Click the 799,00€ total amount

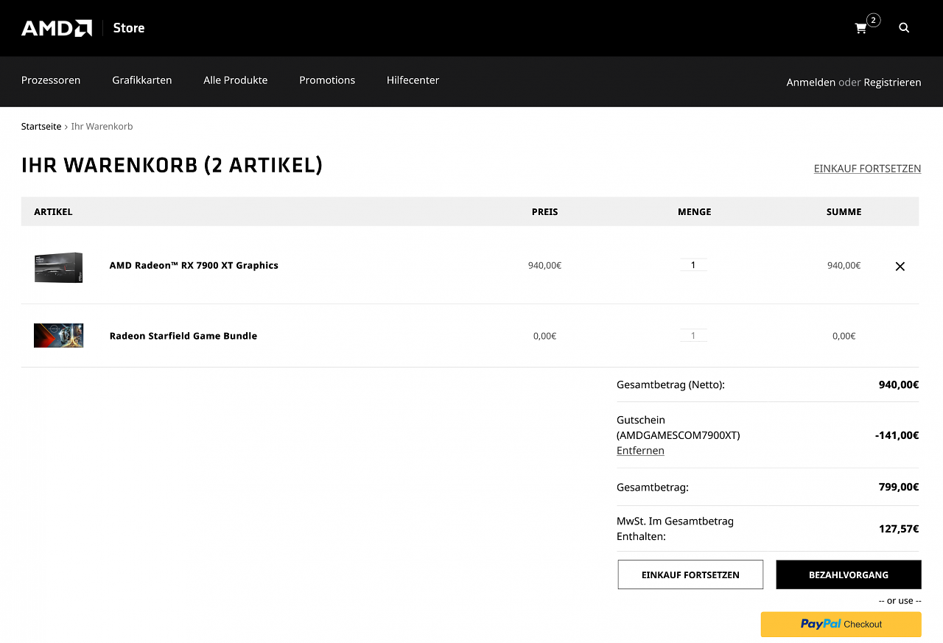pos(899,487)
